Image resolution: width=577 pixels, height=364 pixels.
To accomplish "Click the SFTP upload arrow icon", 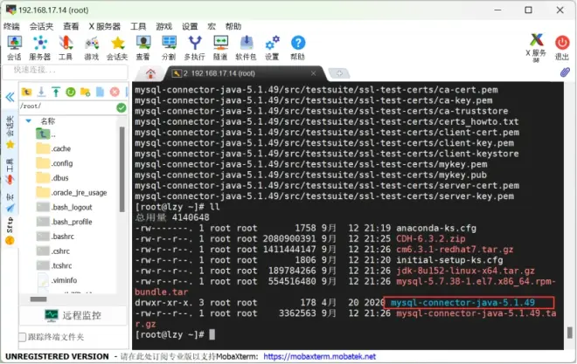I will pyautogui.click(x=56, y=92).
